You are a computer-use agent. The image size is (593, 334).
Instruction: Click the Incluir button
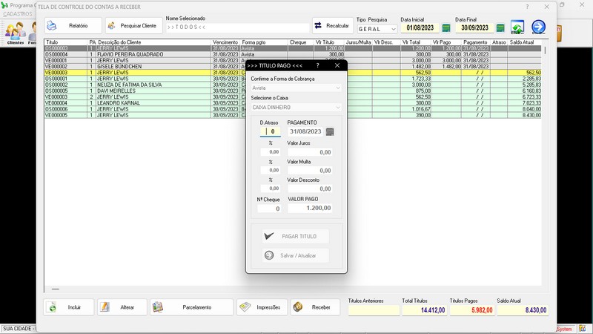click(69, 307)
